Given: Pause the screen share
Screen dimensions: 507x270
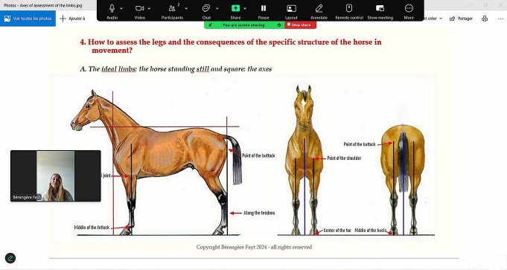Looking at the screenshot, I should [264, 8].
